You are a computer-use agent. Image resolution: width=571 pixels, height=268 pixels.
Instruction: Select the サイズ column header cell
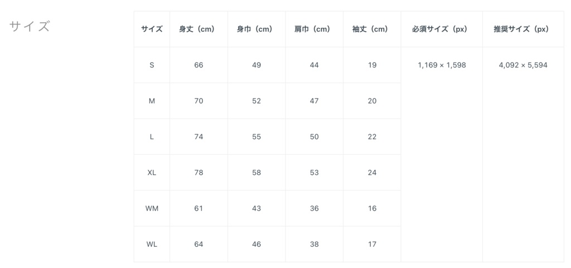[152, 30]
